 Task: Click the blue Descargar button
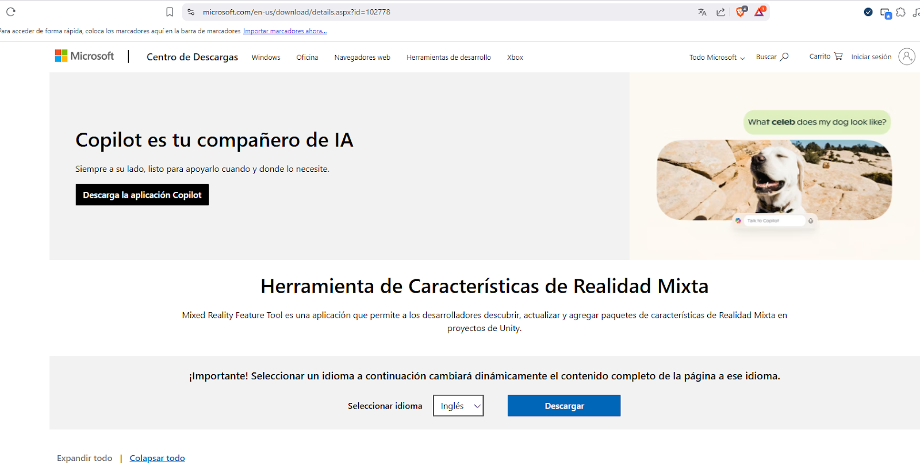pyautogui.click(x=564, y=406)
